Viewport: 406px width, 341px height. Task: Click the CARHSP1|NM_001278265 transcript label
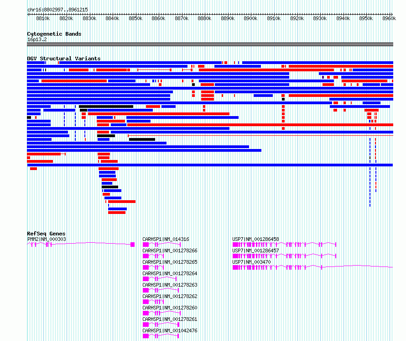point(170,262)
